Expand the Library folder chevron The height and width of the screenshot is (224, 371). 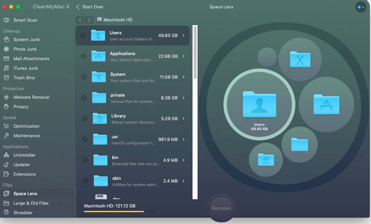183,118
